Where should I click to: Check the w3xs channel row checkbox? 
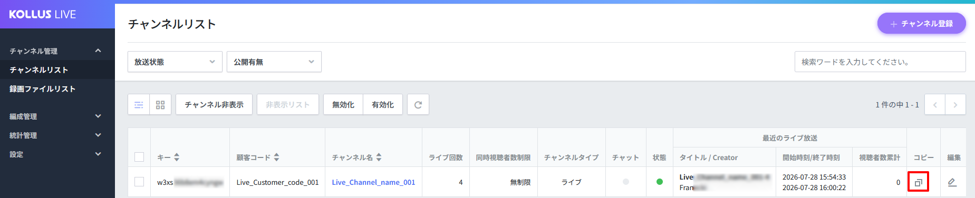click(139, 182)
